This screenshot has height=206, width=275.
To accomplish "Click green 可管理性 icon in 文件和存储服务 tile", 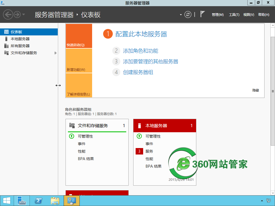I will pos(71,136).
